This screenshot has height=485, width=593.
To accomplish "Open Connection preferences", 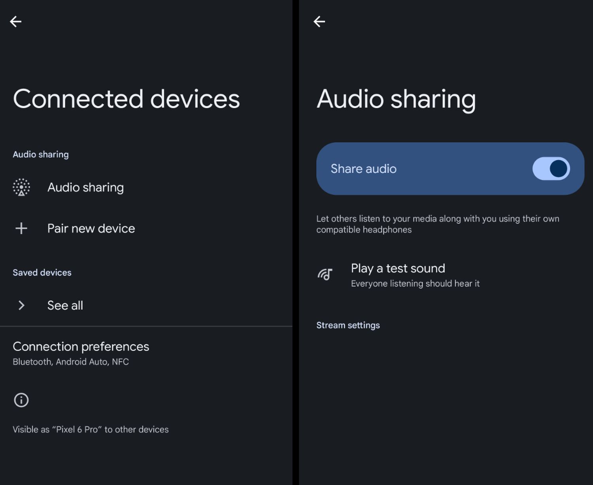I will pos(81,347).
